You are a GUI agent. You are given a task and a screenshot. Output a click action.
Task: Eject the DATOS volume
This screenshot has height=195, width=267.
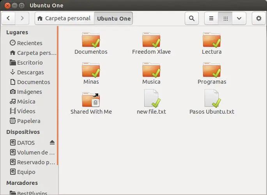click(52, 142)
